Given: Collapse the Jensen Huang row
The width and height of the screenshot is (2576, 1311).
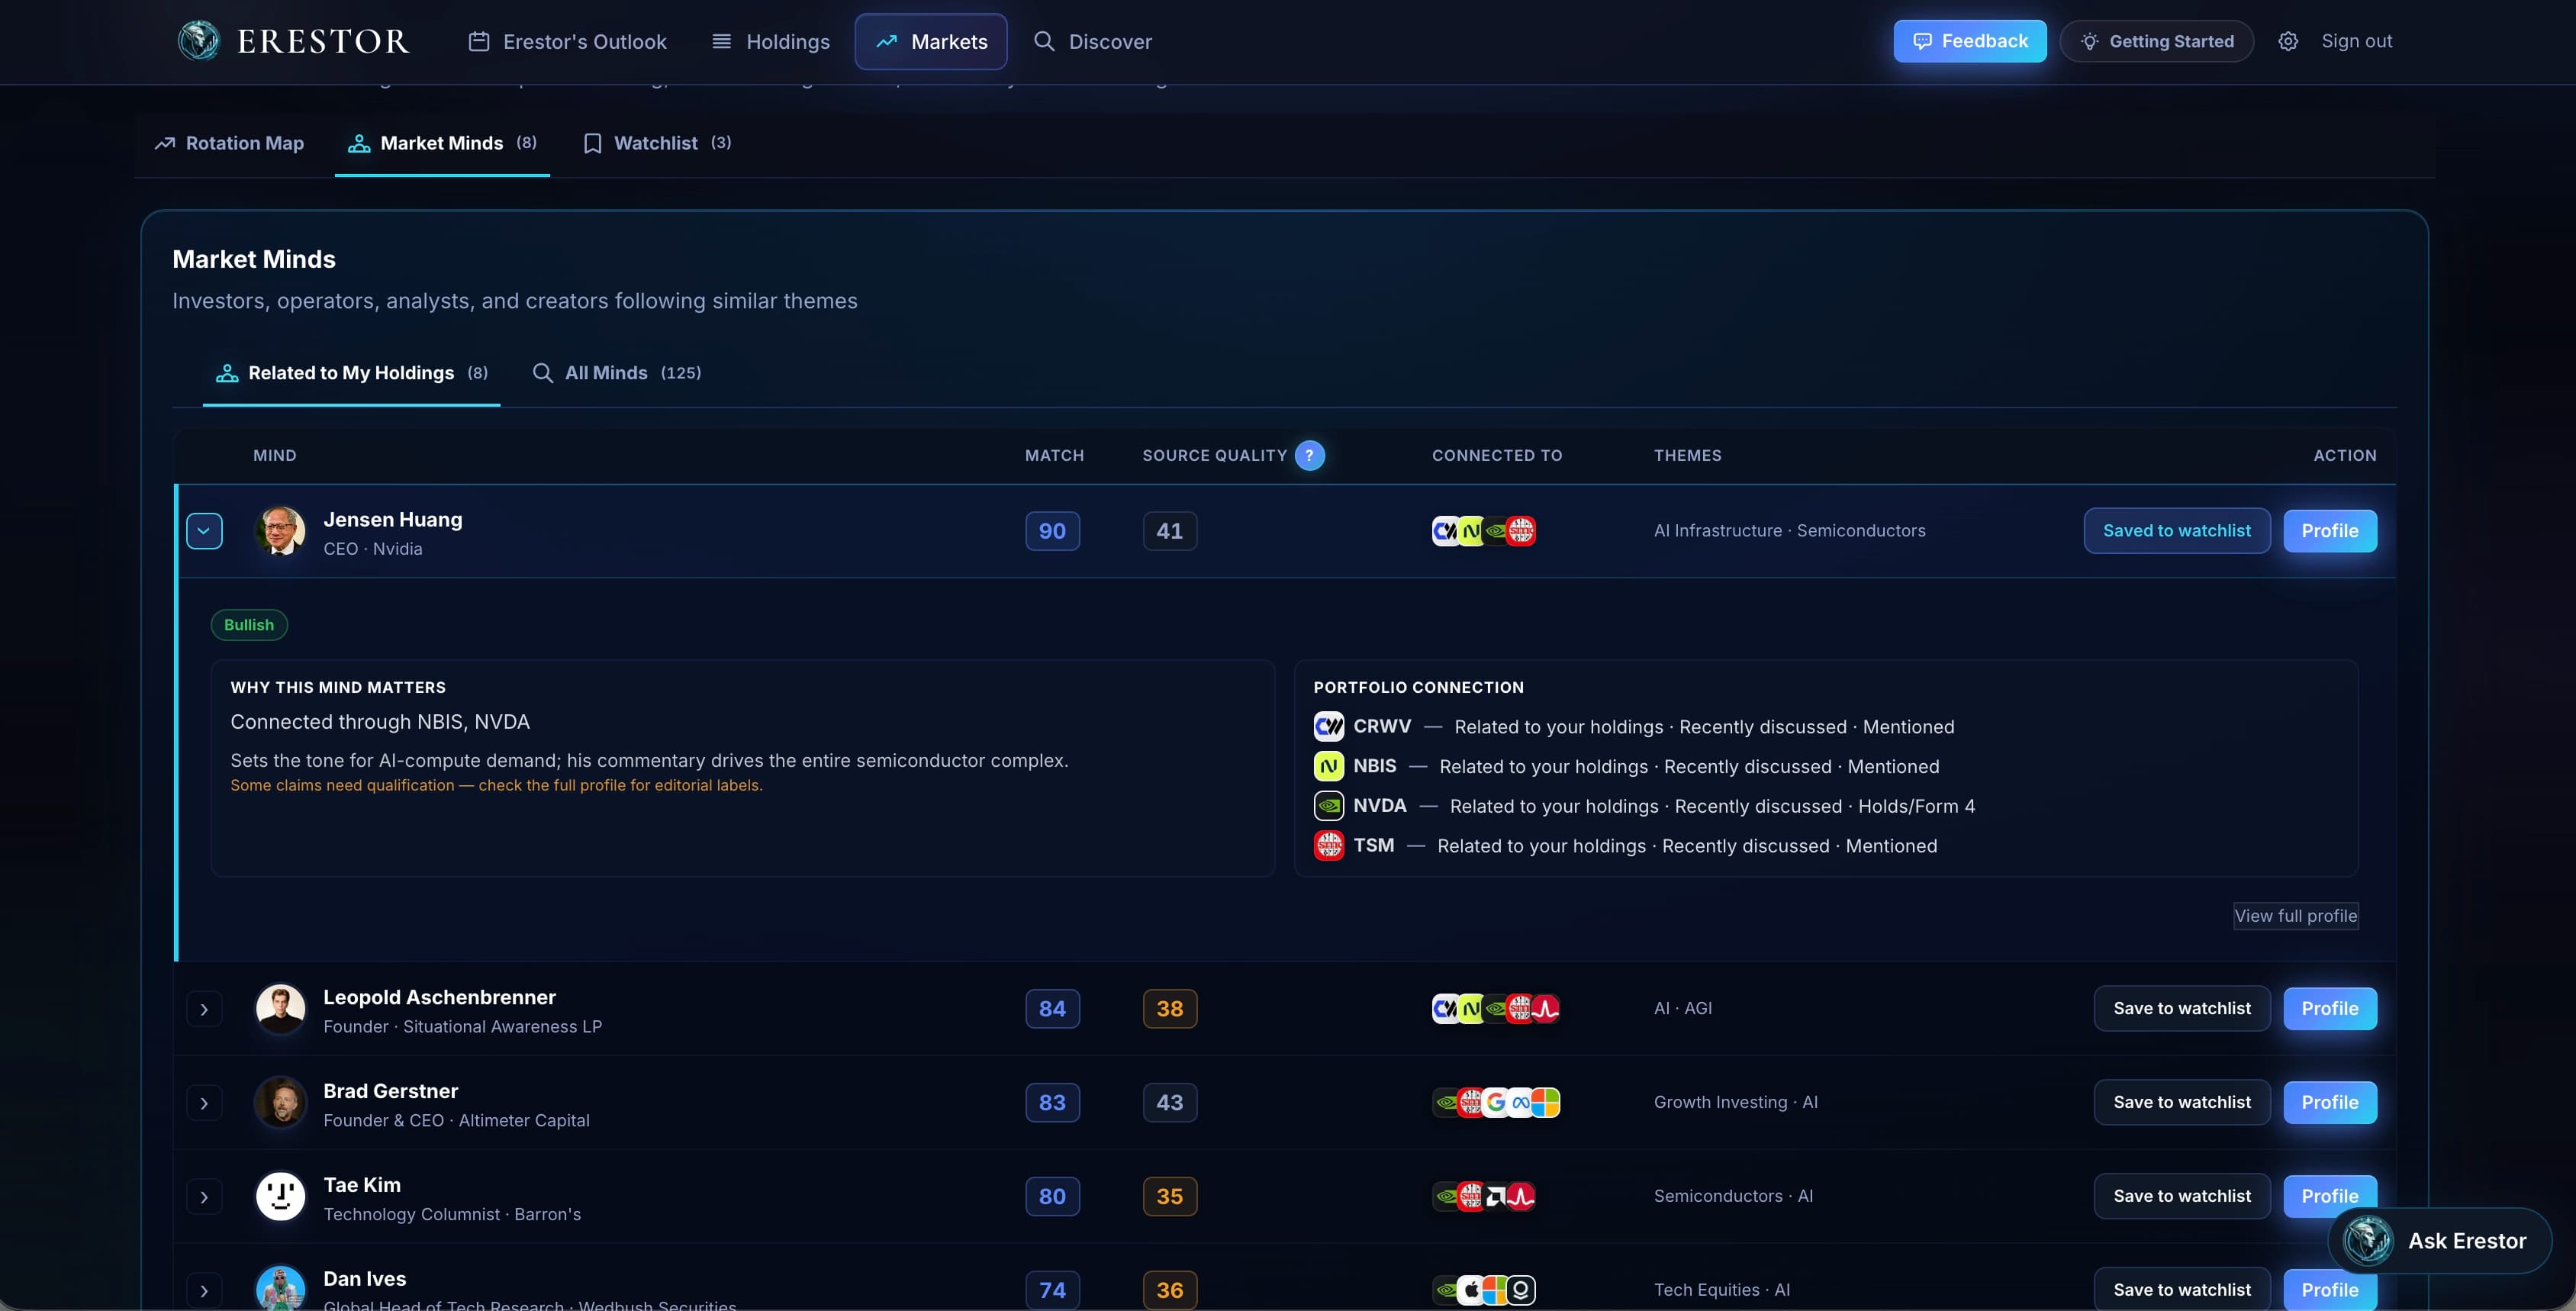Looking at the screenshot, I should click(x=204, y=531).
